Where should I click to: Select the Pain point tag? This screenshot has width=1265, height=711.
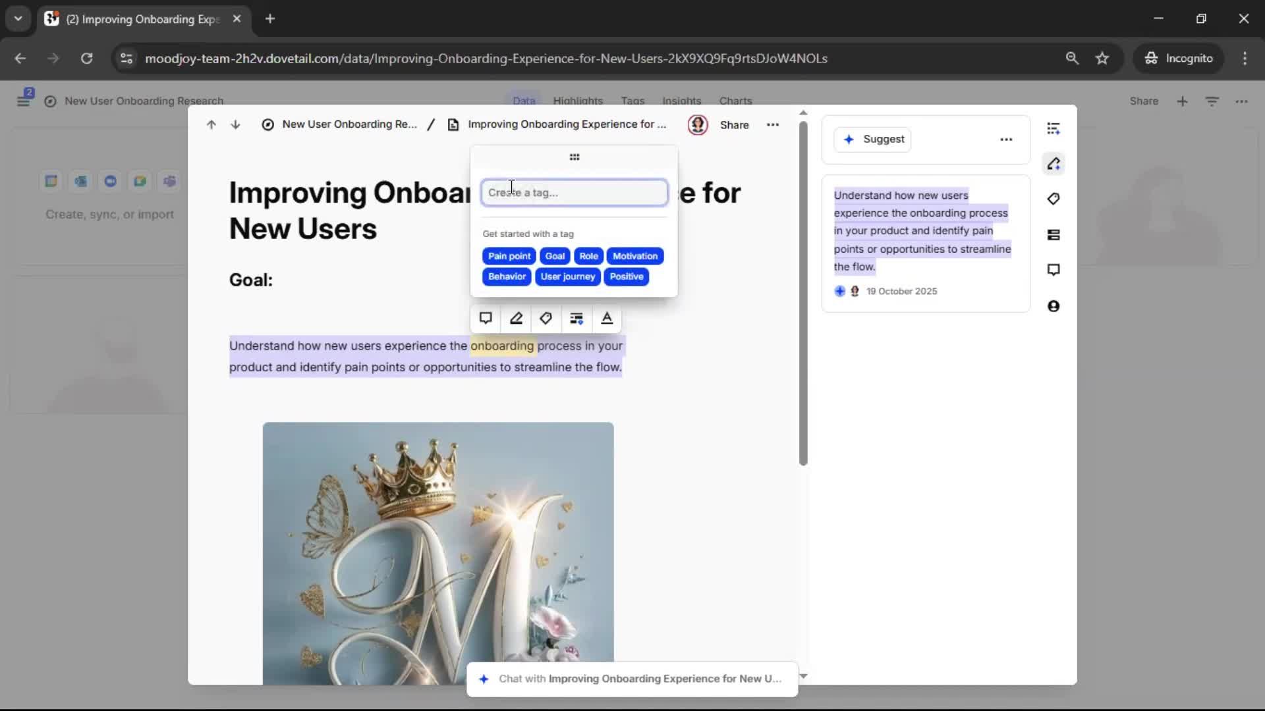[509, 256]
